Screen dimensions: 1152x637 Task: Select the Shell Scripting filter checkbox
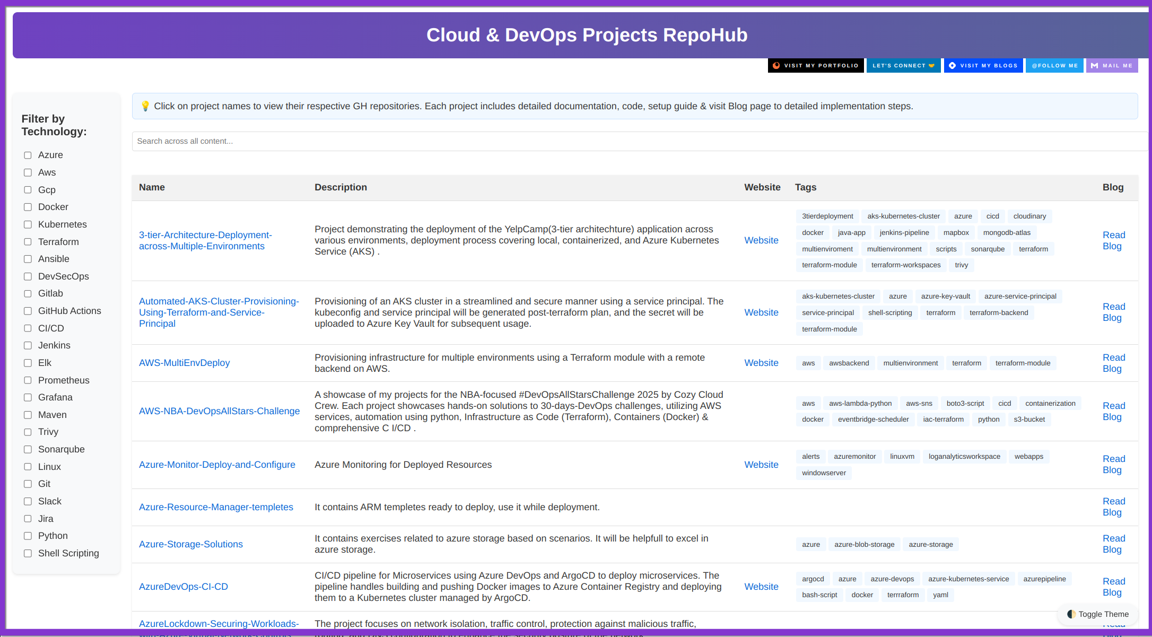(x=28, y=553)
